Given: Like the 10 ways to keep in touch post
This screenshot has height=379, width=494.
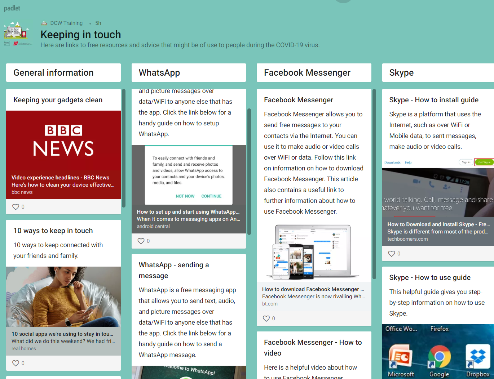Looking at the screenshot, I should (16, 363).
